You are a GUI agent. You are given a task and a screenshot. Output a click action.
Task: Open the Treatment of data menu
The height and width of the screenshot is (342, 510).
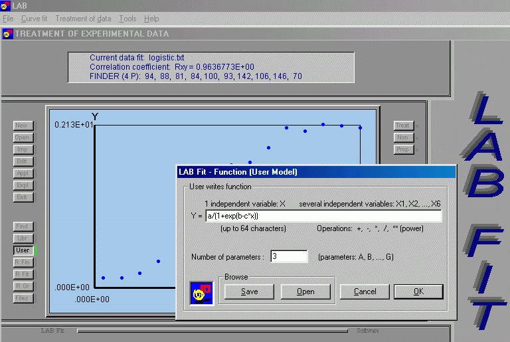click(84, 19)
